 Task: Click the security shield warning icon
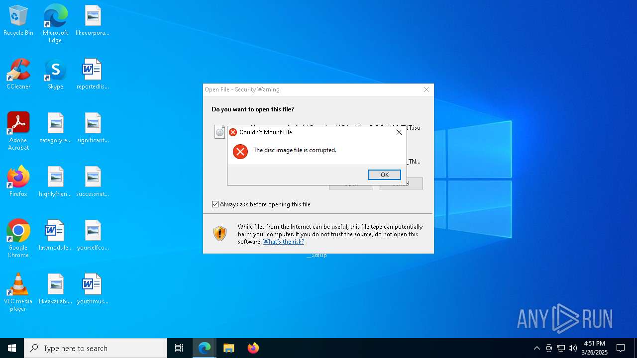tap(220, 233)
